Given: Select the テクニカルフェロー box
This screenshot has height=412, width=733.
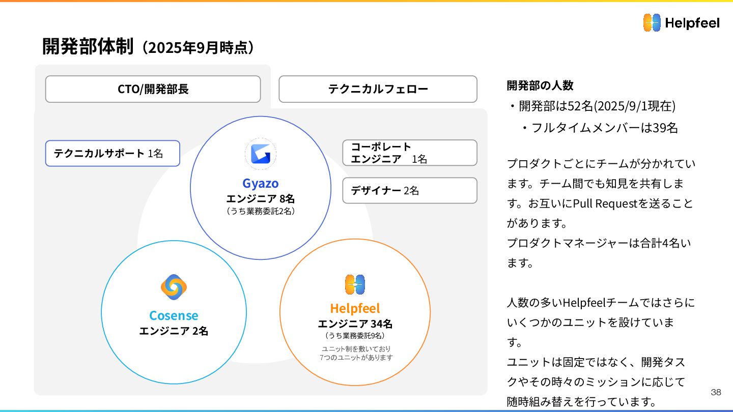Looking at the screenshot, I should click(378, 89).
